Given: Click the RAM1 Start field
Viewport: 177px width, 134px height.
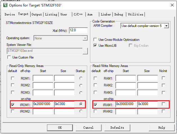Looking at the screenshot, I should [126, 78].
